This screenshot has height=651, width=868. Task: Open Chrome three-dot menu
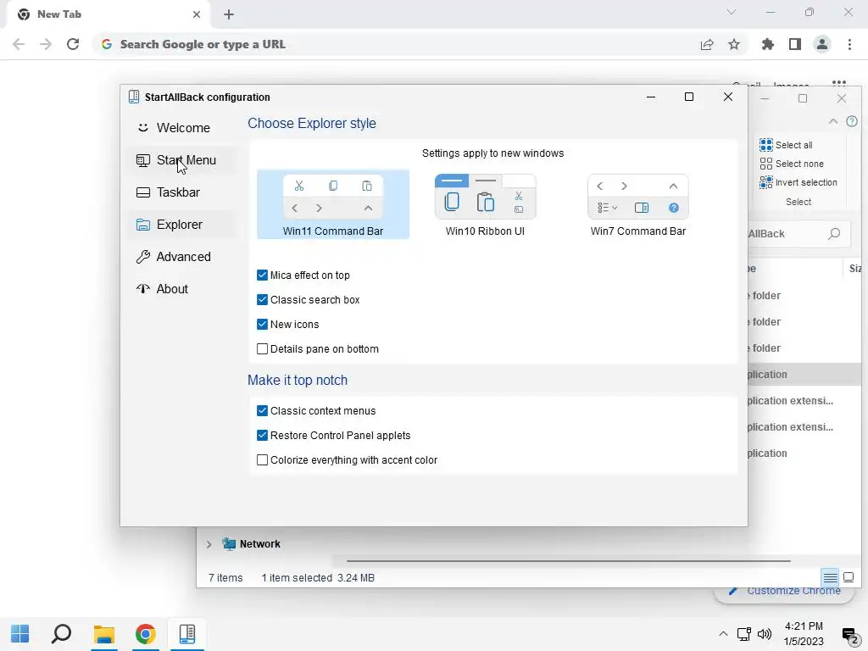point(849,44)
